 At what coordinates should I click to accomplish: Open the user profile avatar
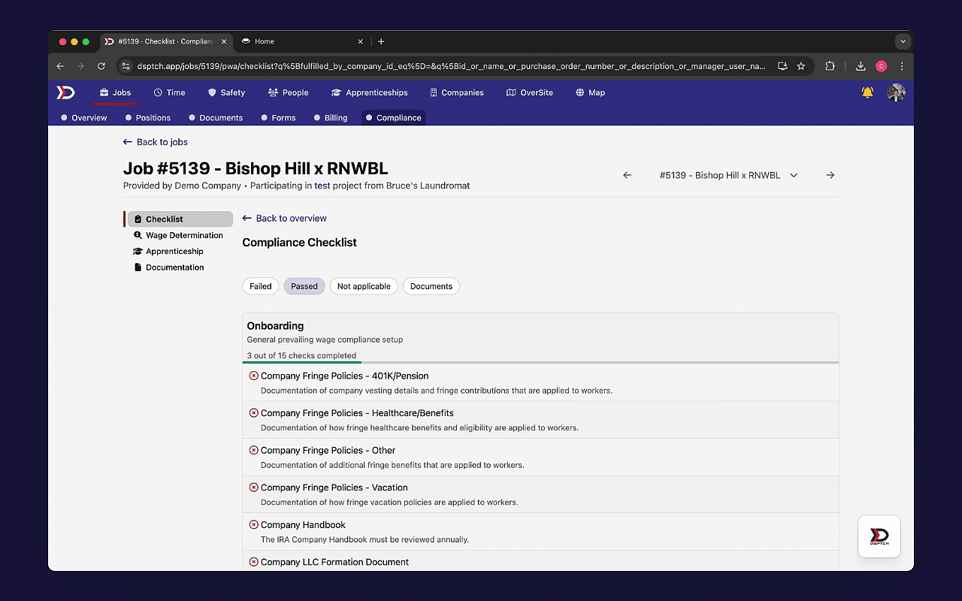point(896,92)
